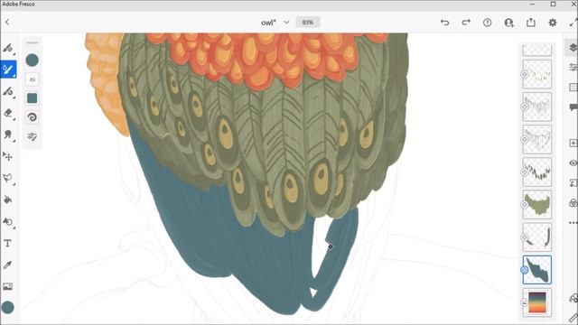This screenshot has height=325, width=578.
Task: Select the dark feather strokes layer thumbnail
Action: coord(537,172)
